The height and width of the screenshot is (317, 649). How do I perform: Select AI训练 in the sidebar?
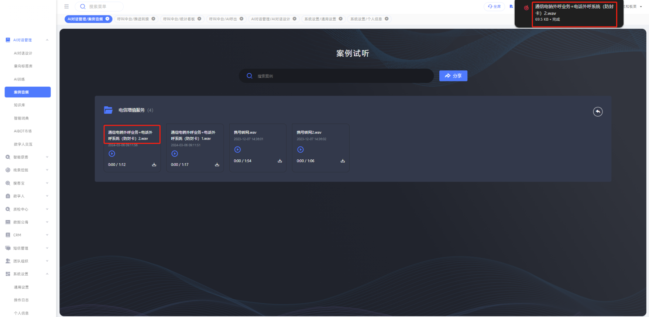click(x=20, y=79)
